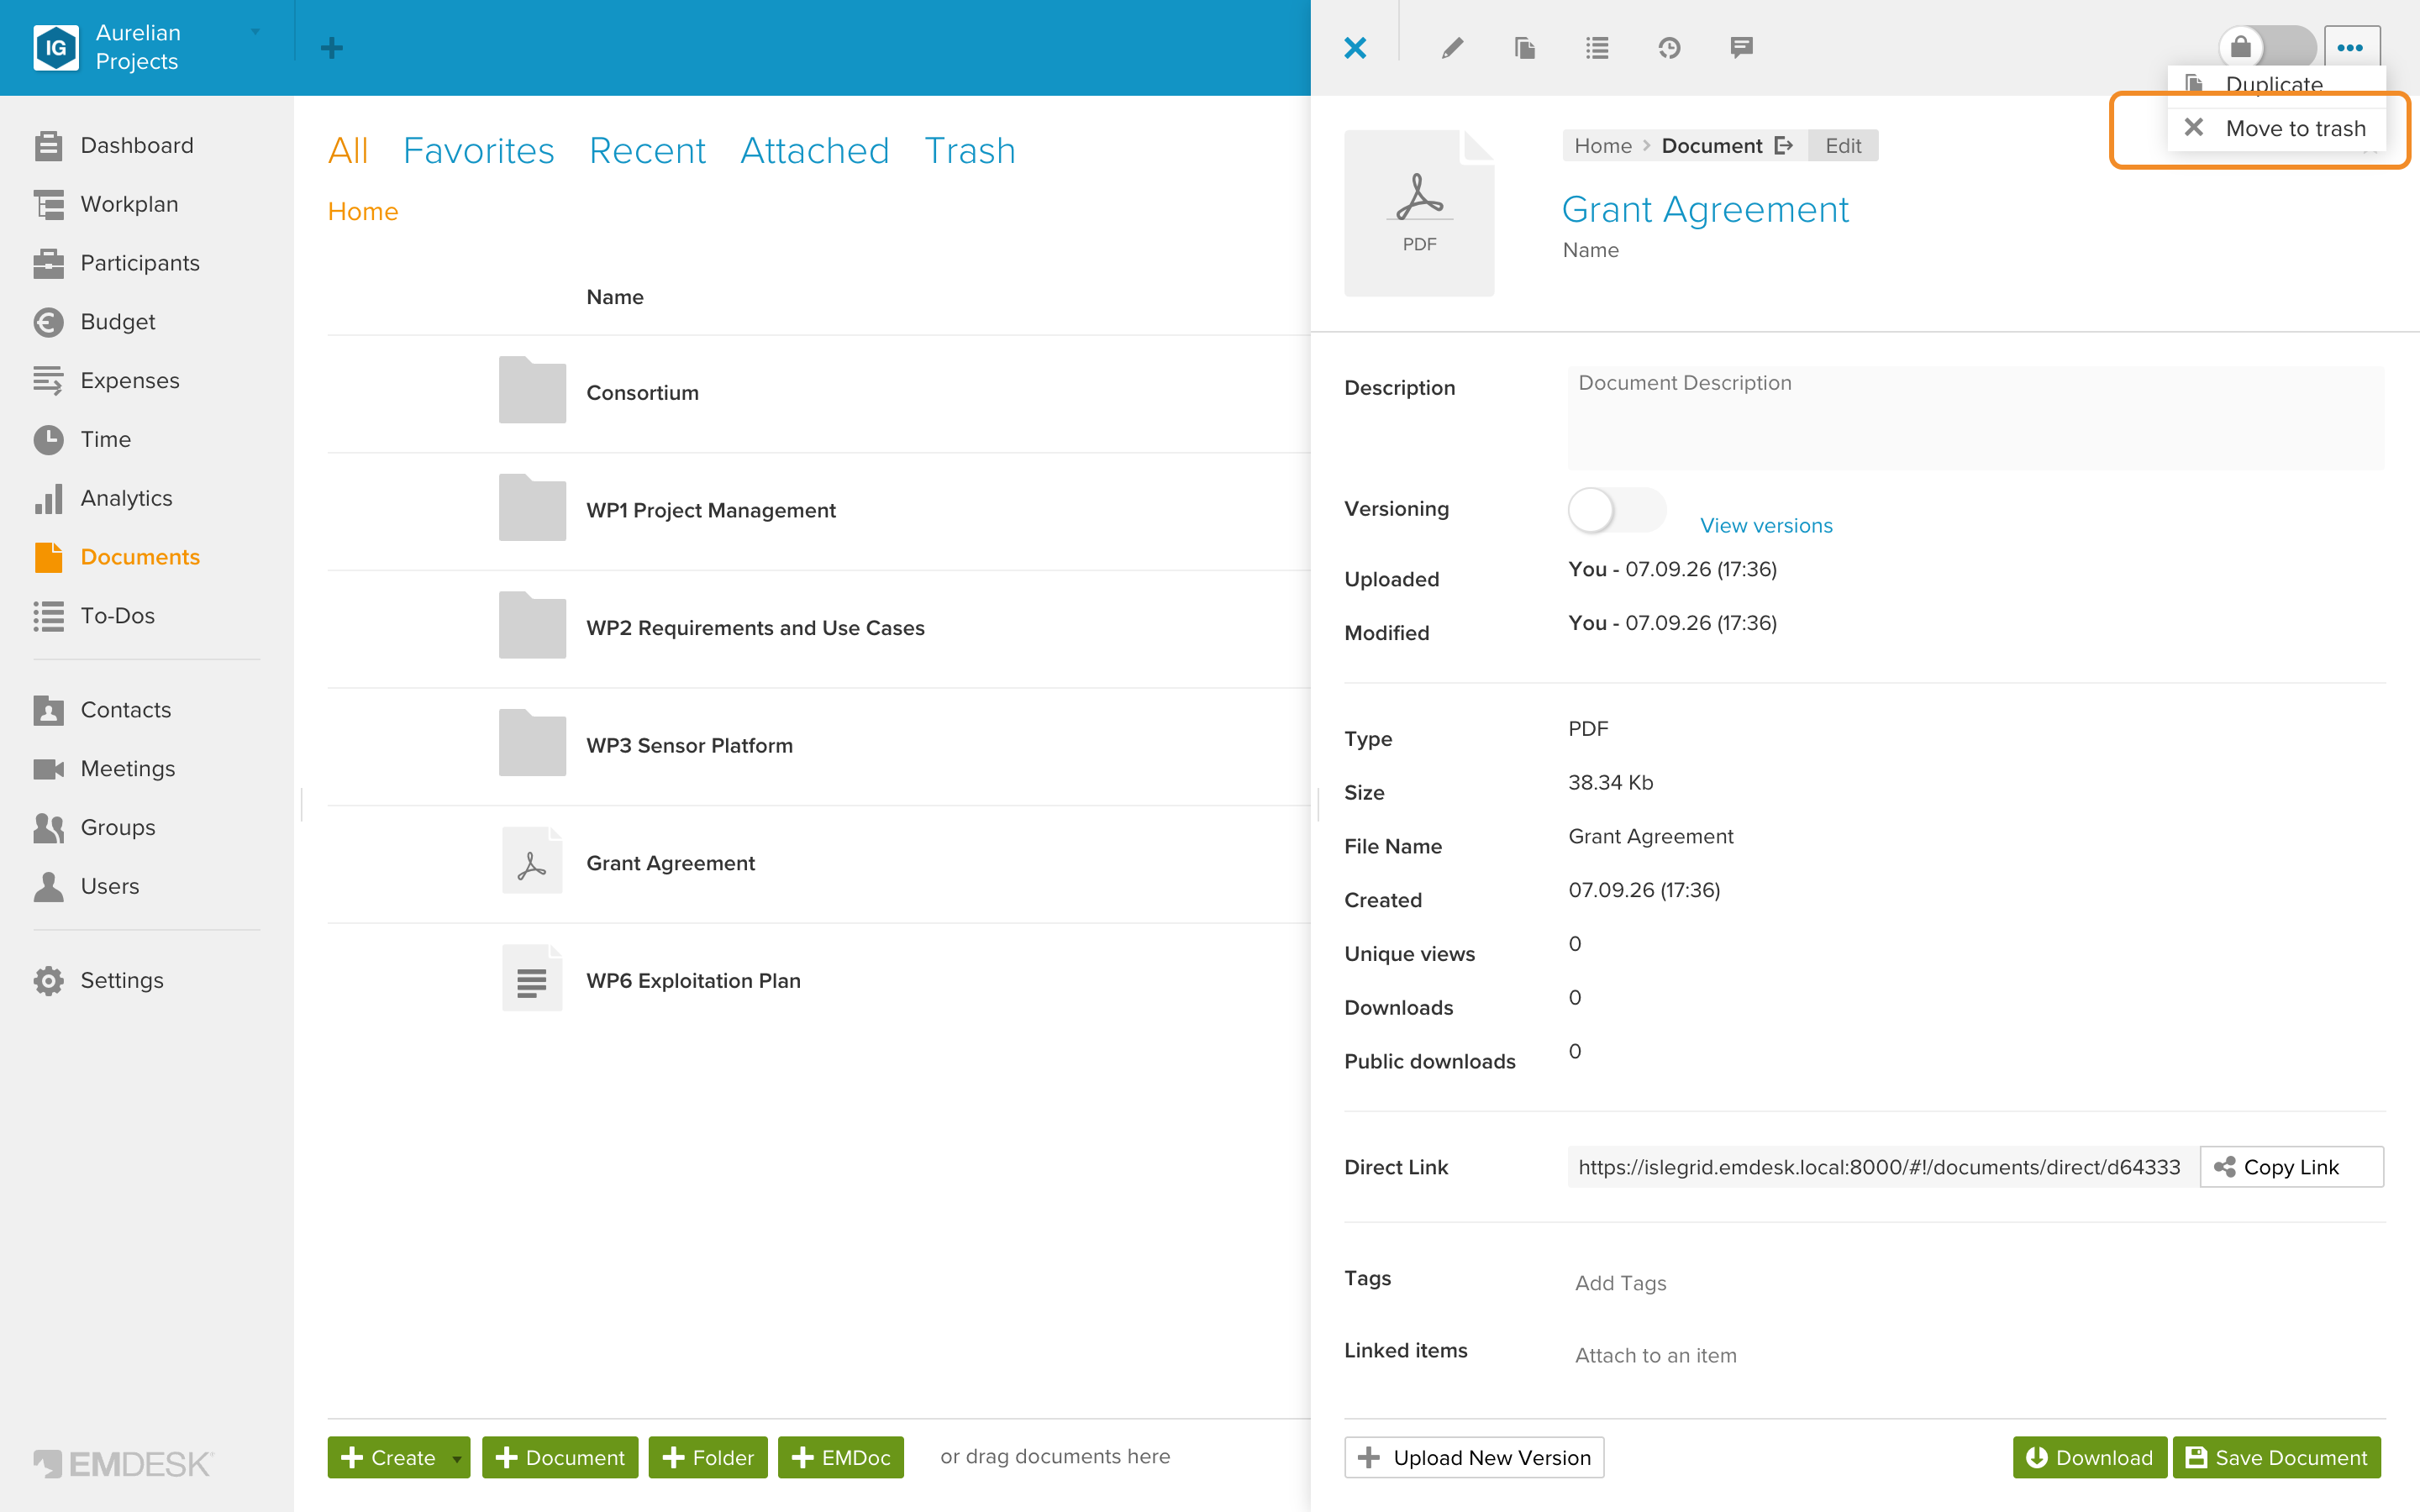
Task: Choose Duplicate from the options menu
Action: (2276, 85)
